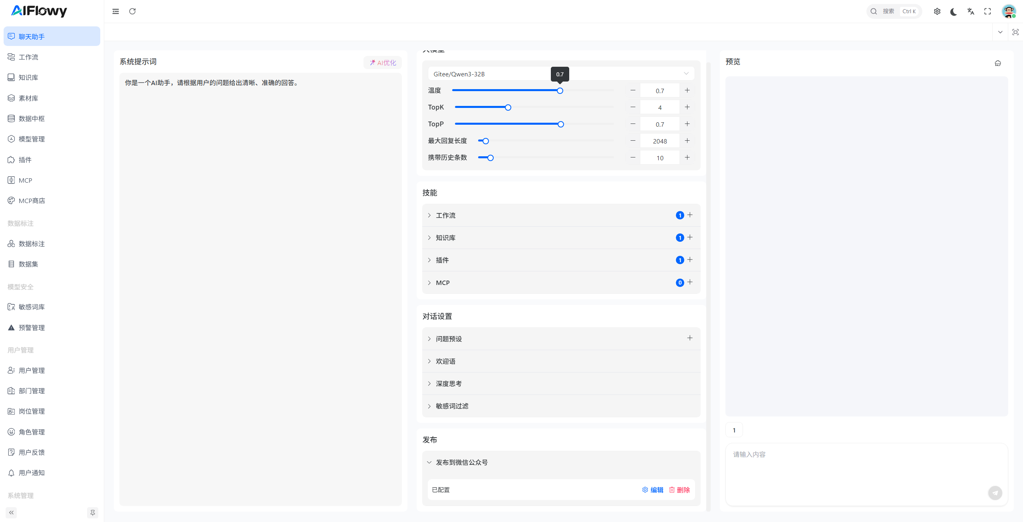
Task: Expand the 深度思考 dialog setting
Action: point(449,384)
